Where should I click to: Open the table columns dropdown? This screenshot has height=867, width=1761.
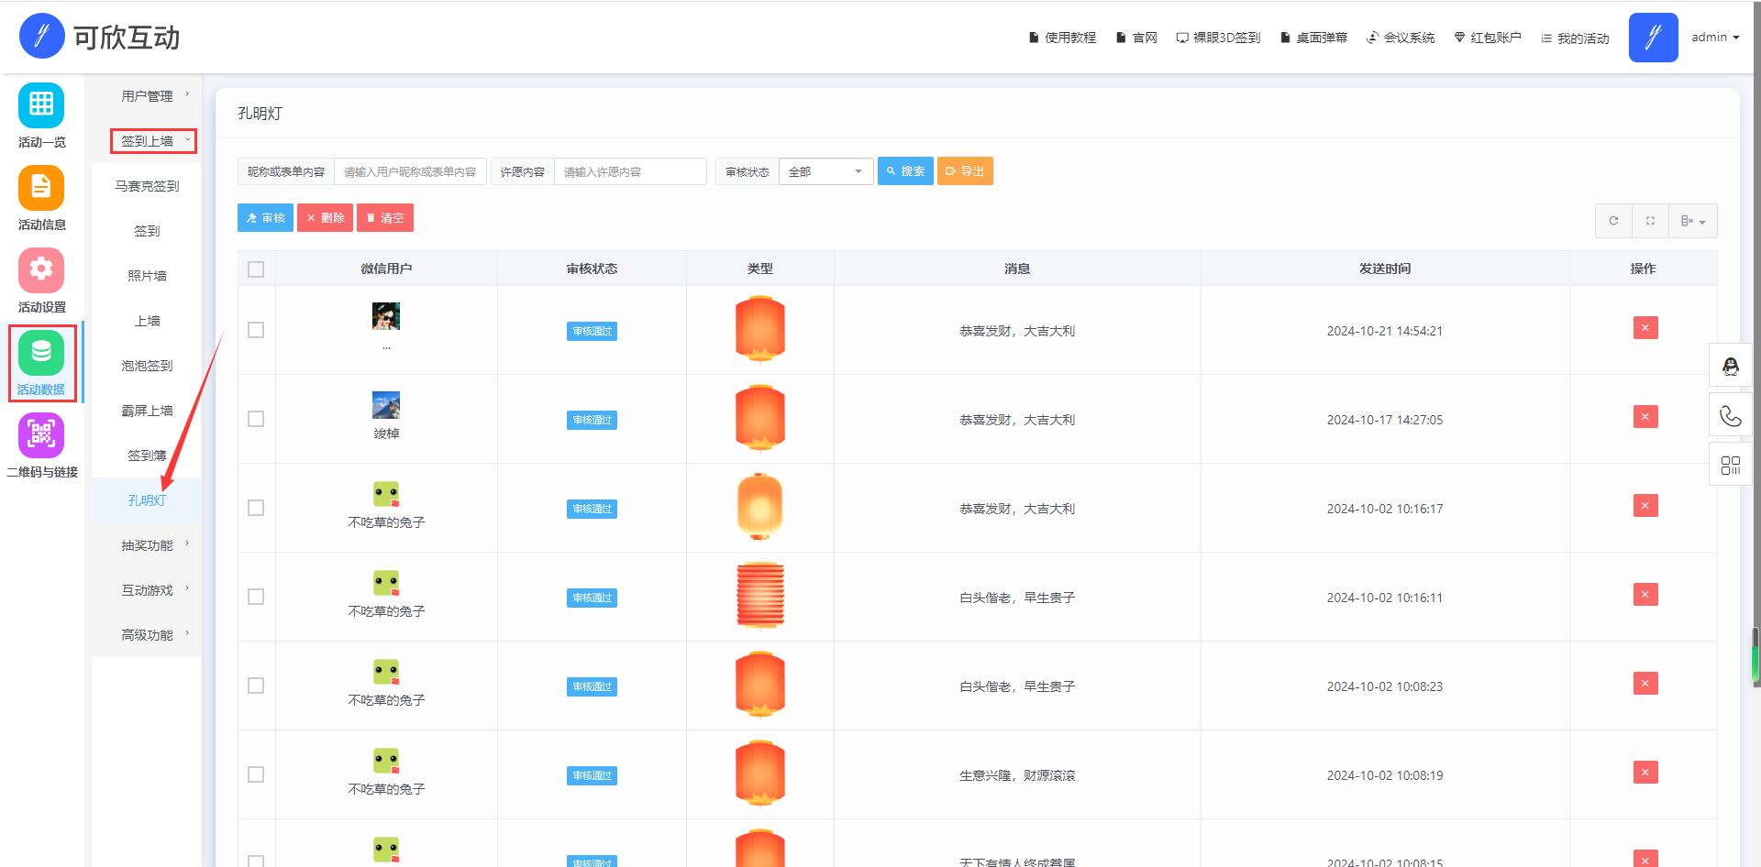point(1693,221)
